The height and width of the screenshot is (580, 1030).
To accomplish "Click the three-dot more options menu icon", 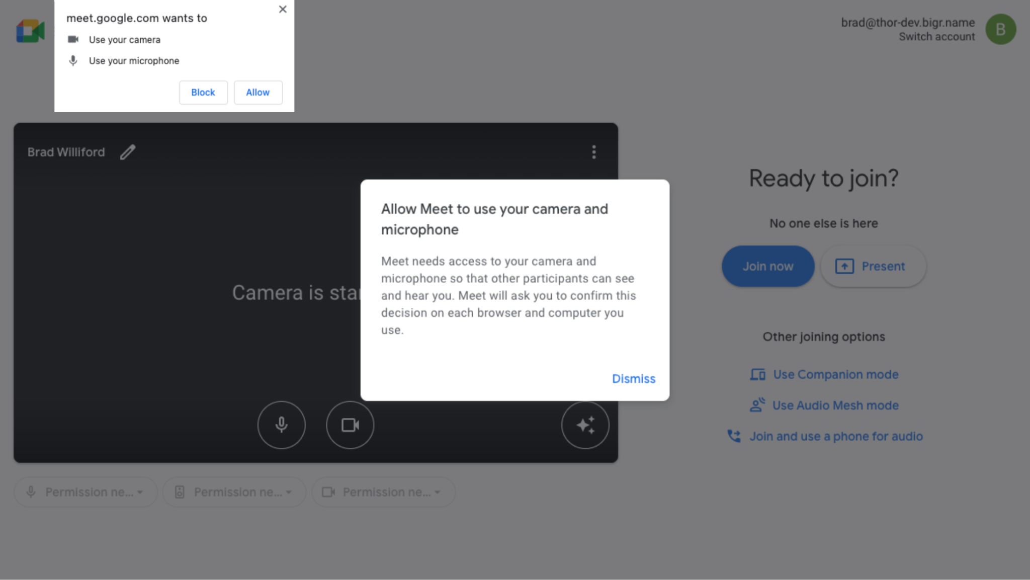I will tap(593, 152).
